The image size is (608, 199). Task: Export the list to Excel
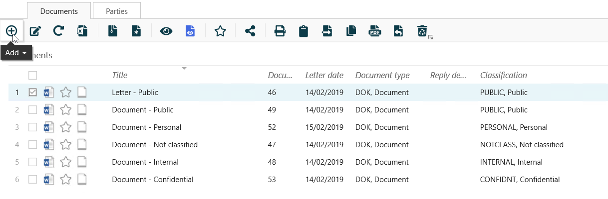point(82,31)
